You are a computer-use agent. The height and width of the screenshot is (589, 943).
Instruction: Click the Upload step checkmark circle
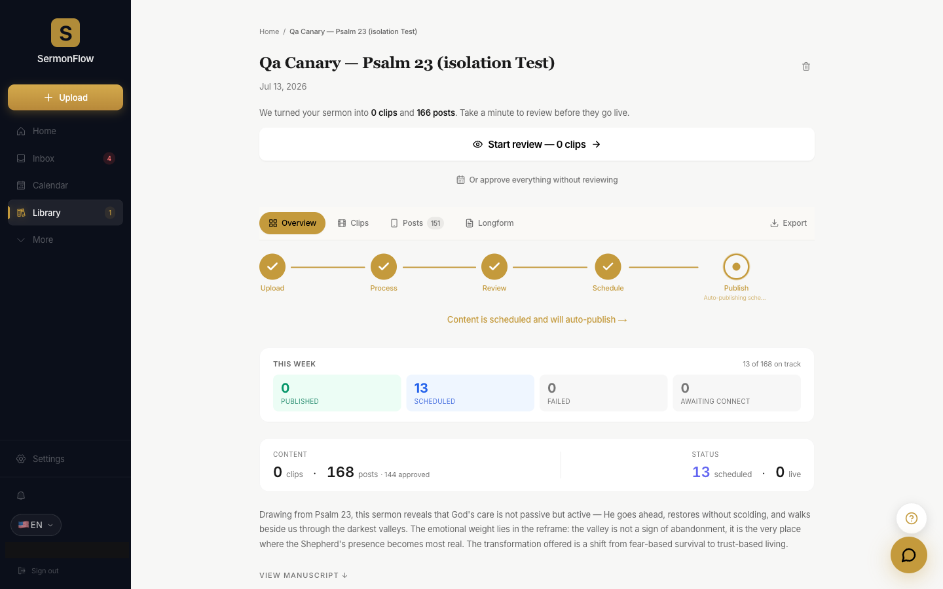272,266
